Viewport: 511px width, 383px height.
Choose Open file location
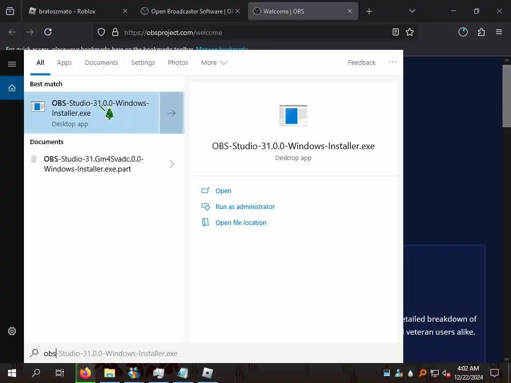click(x=241, y=223)
